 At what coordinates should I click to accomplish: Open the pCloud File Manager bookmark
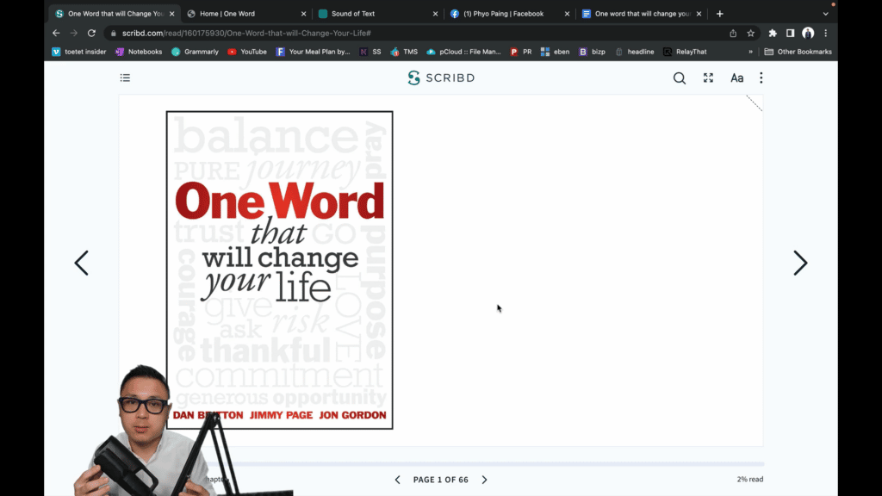[x=463, y=52]
